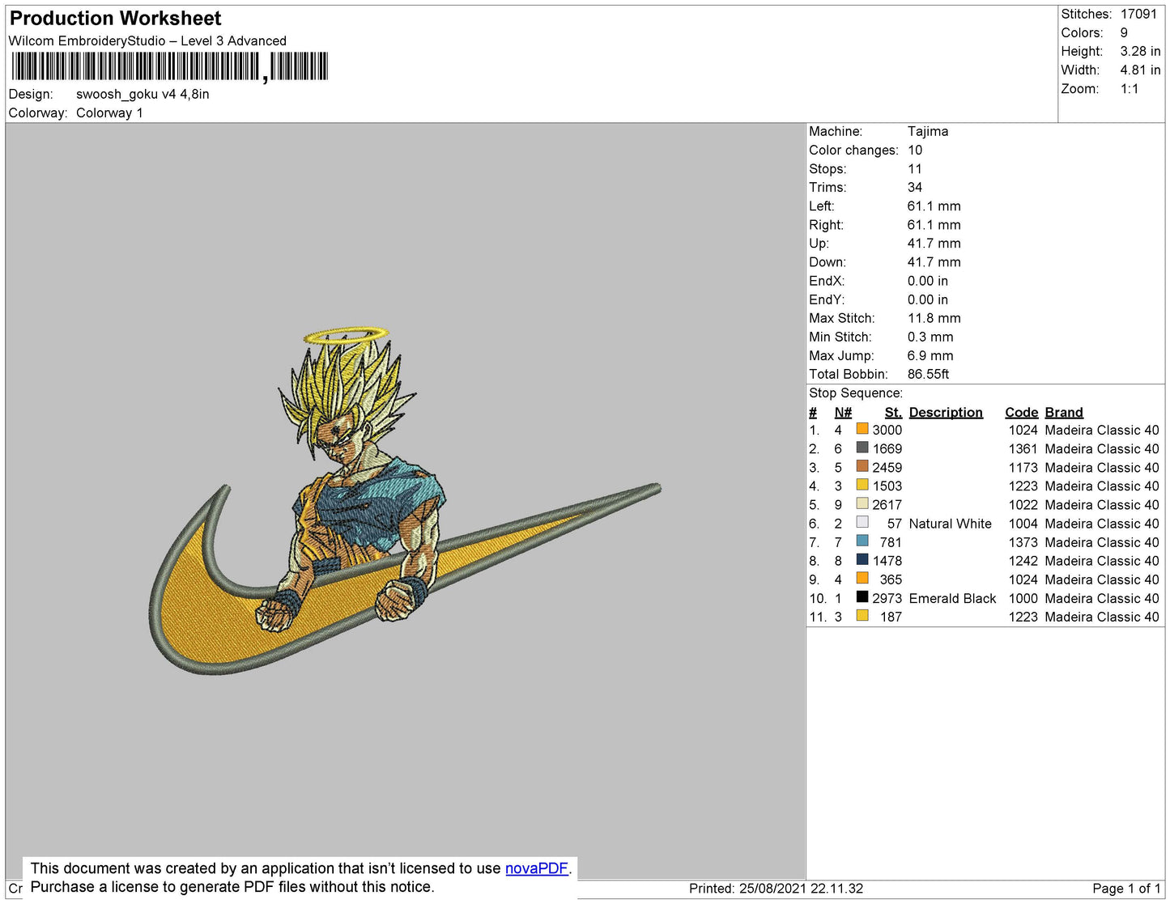
Task: Click the light blue swatch for code 1373
Action: coord(862,541)
